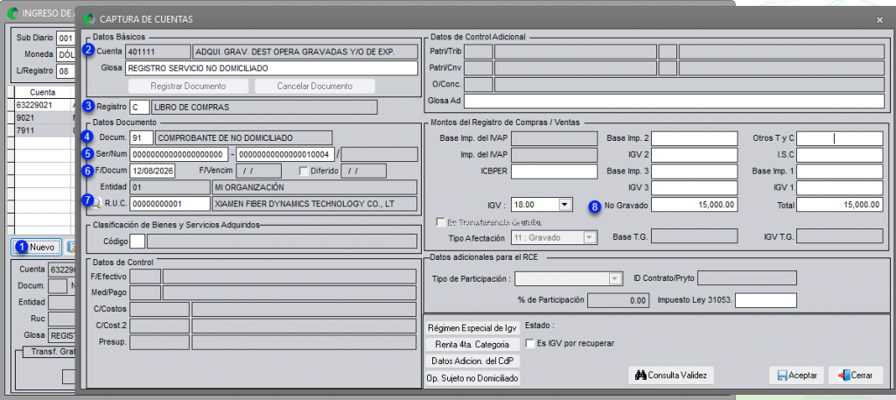The width and height of the screenshot is (896, 400).
Task: Click the I.S.C field
Action: click(840, 155)
